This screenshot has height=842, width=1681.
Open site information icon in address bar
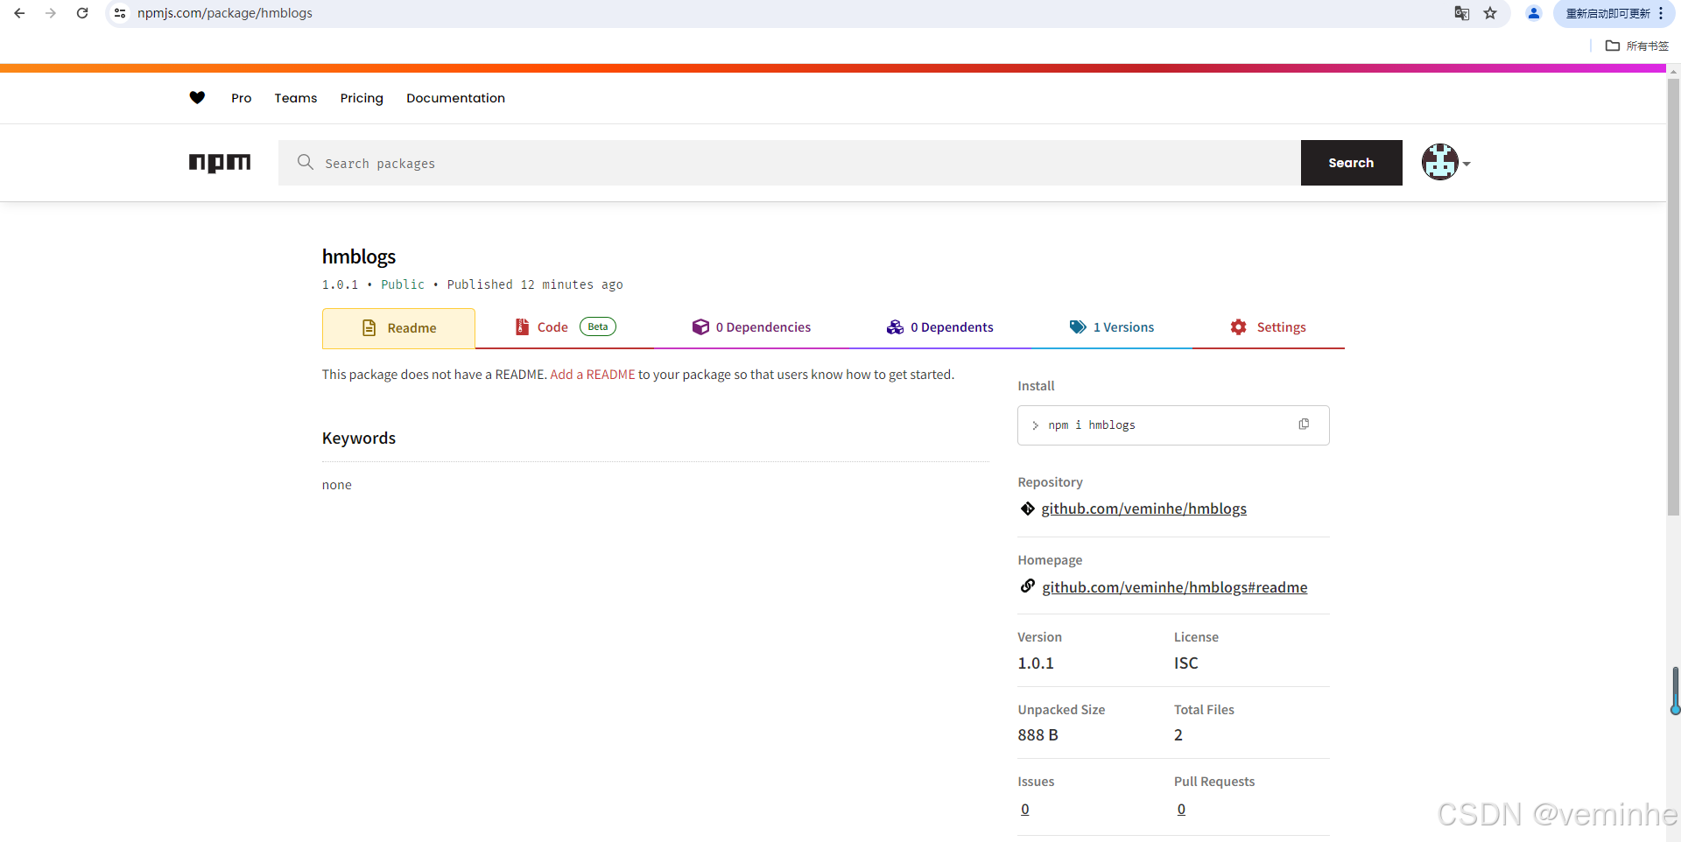(x=120, y=13)
